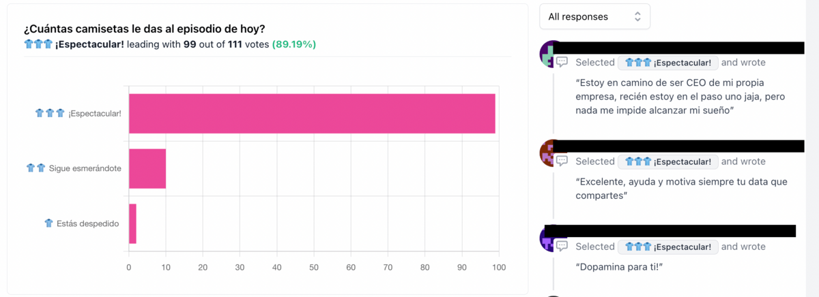Screen dimensions: 819x297
Task: Click comment bubble icon beside the CEO quote response
Action: pos(562,62)
